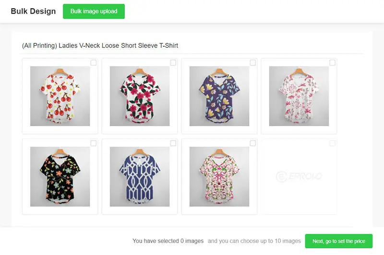Select the pink kaleidoscope shirt checkbox
The height and width of the screenshot is (255, 384).
(x=253, y=143)
